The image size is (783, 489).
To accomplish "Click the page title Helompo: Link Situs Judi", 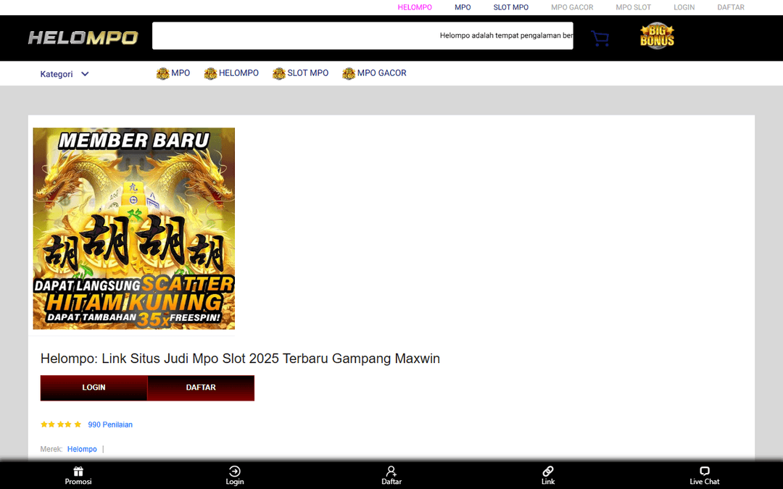I will pos(240,359).
